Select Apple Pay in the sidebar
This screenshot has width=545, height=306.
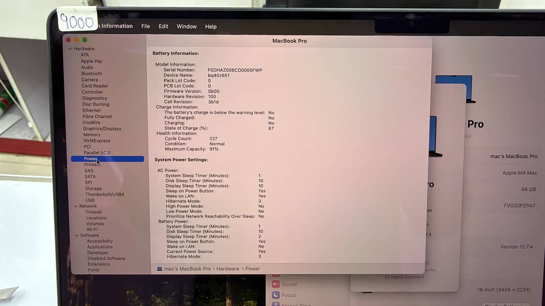point(92,61)
